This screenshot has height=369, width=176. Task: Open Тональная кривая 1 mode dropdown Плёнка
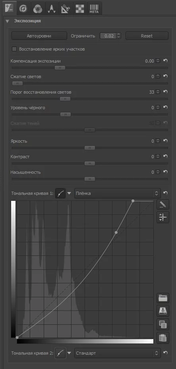point(117,193)
